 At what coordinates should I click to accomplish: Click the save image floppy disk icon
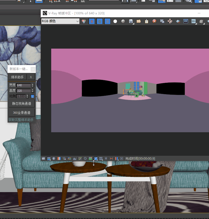tap(131, 21)
